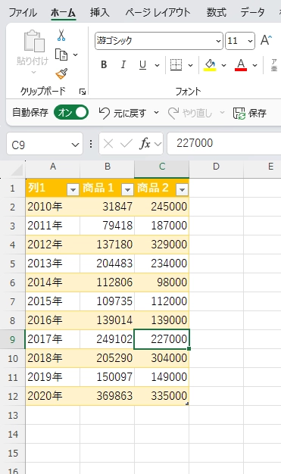Expand Name Box dropdown arrow
Screen dimensions: 281x474
pyautogui.click(x=75, y=145)
